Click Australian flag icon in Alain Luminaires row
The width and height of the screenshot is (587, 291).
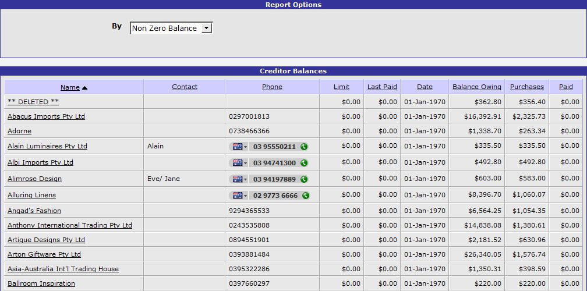tap(238, 147)
